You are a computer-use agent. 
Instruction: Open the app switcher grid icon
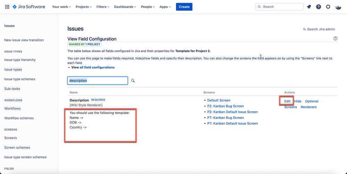pos(7,7)
